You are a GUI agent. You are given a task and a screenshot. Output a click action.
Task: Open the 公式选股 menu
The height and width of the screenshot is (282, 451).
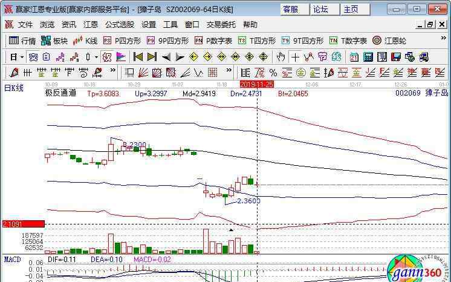[120, 25]
